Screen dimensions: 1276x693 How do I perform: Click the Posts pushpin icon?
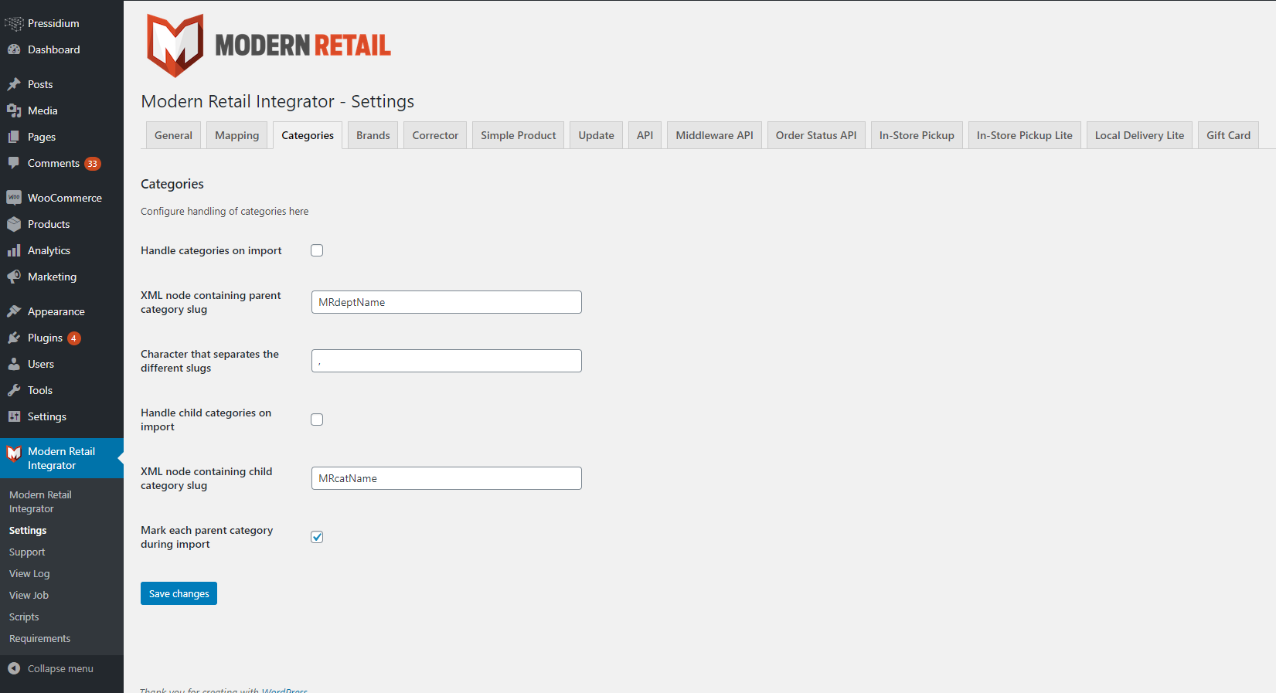(x=14, y=84)
